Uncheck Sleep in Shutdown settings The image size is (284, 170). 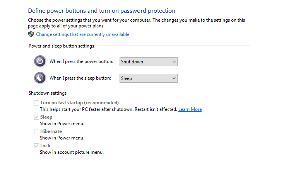tap(37, 117)
